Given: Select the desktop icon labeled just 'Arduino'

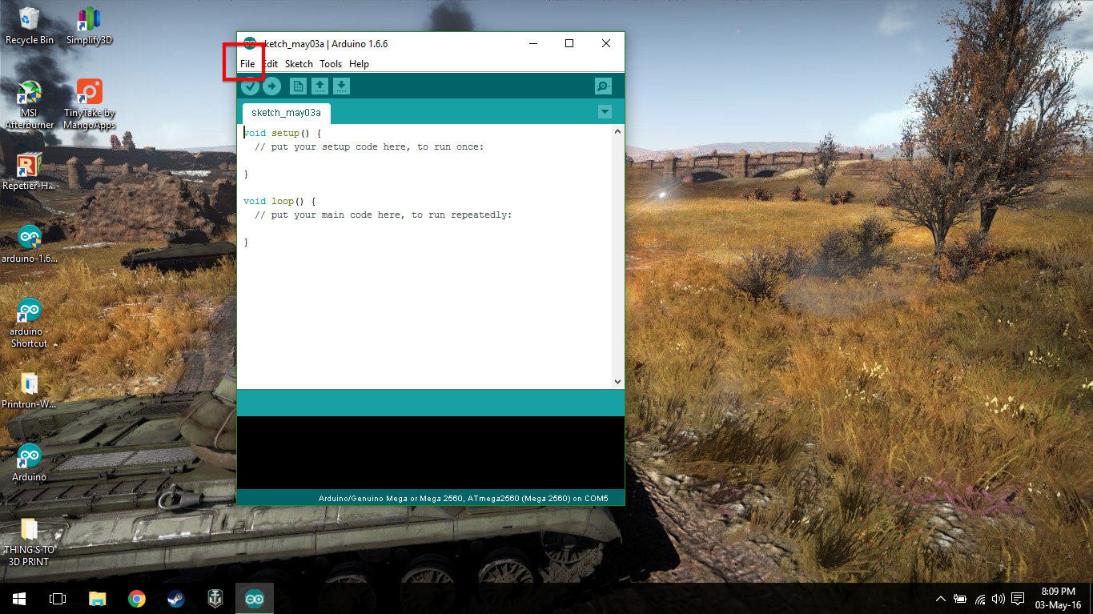Looking at the screenshot, I should coord(30,463).
